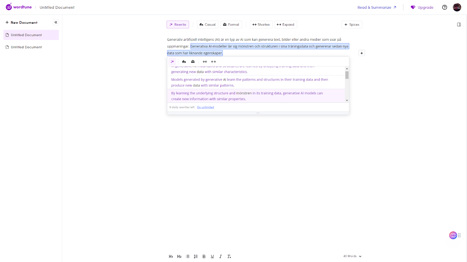
Task: Apply H2 heading formatting
Action: 179,256
